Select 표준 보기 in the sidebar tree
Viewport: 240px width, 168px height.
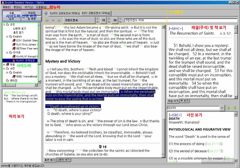click(x=18, y=33)
